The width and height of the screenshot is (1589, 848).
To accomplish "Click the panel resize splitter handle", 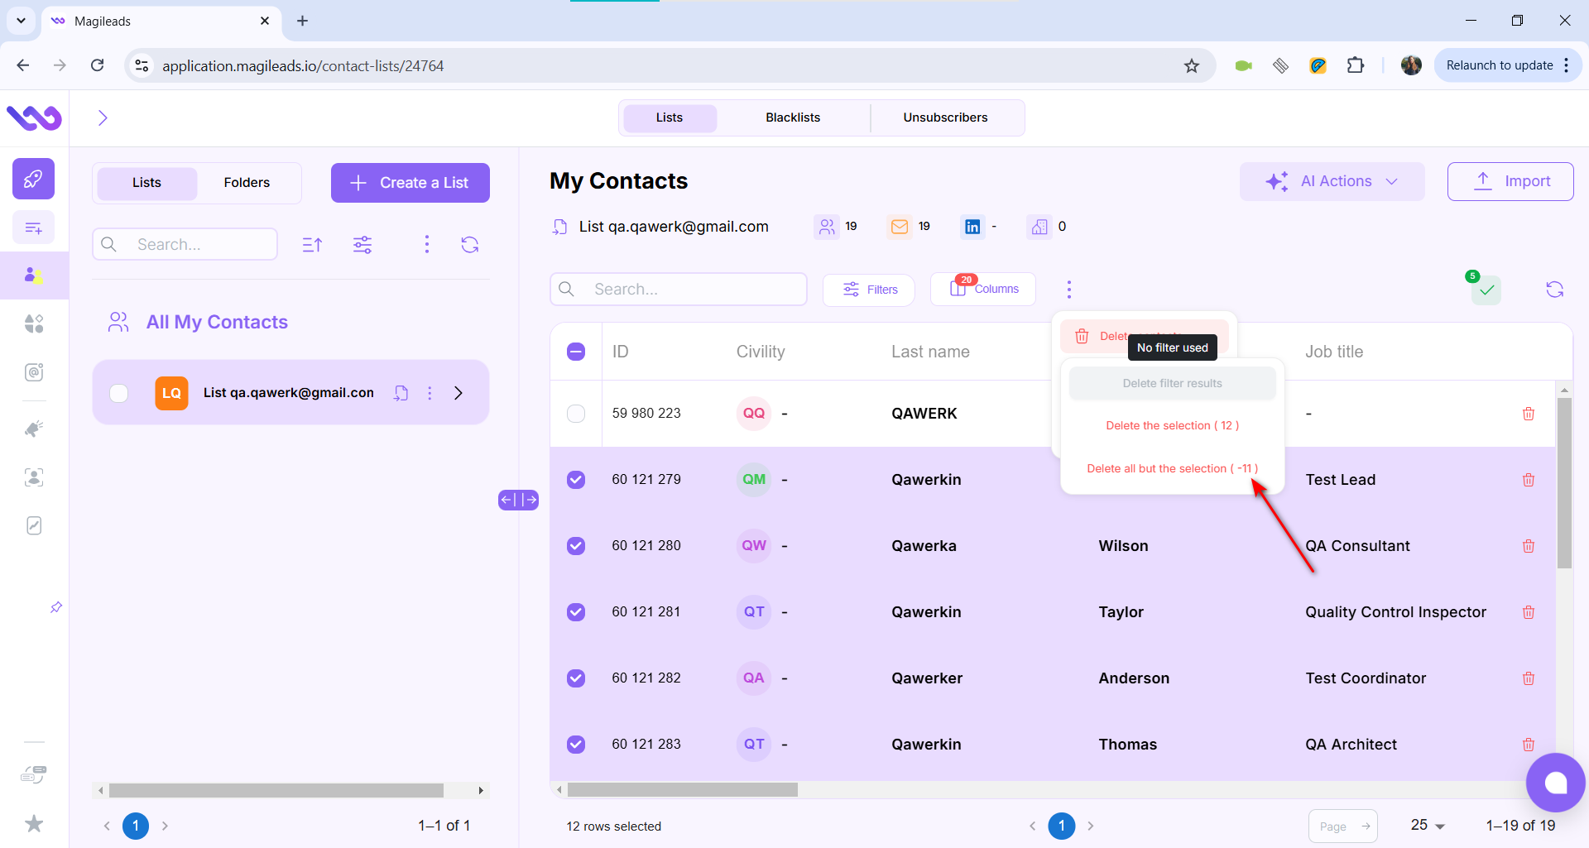I will coord(518,500).
